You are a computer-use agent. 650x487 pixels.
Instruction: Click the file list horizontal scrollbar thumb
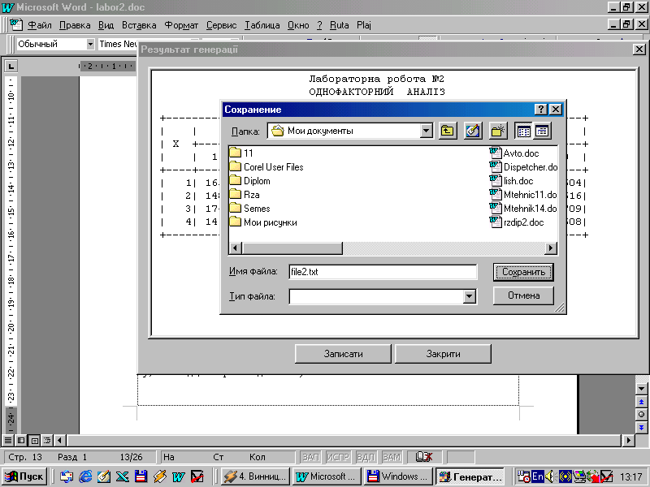coord(292,248)
